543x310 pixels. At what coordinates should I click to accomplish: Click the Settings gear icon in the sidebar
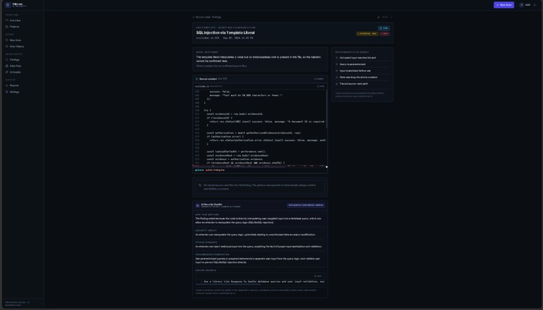[x=7, y=92]
